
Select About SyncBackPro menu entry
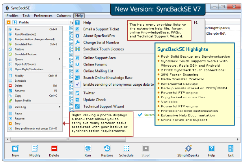click(99, 36)
